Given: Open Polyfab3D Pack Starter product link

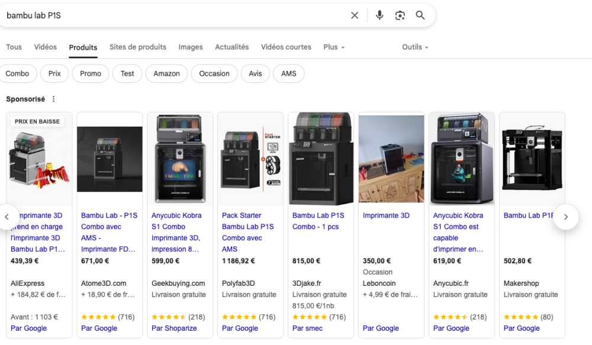Looking at the screenshot, I should click(x=248, y=232).
